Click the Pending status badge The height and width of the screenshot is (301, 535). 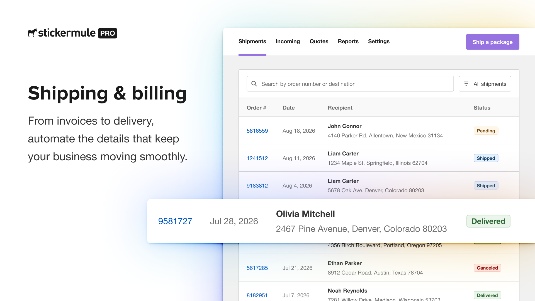pyautogui.click(x=486, y=131)
